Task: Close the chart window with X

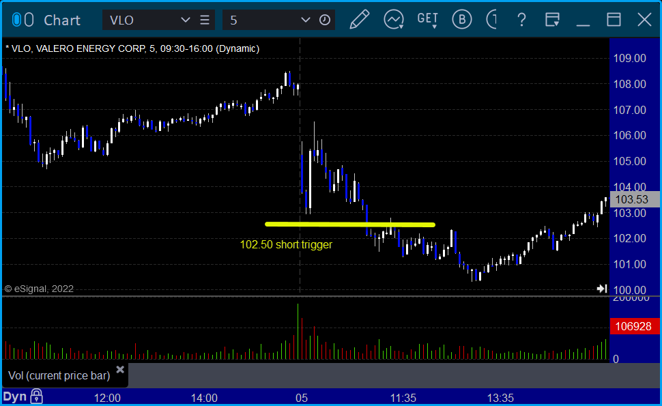Action: pos(645,20)
